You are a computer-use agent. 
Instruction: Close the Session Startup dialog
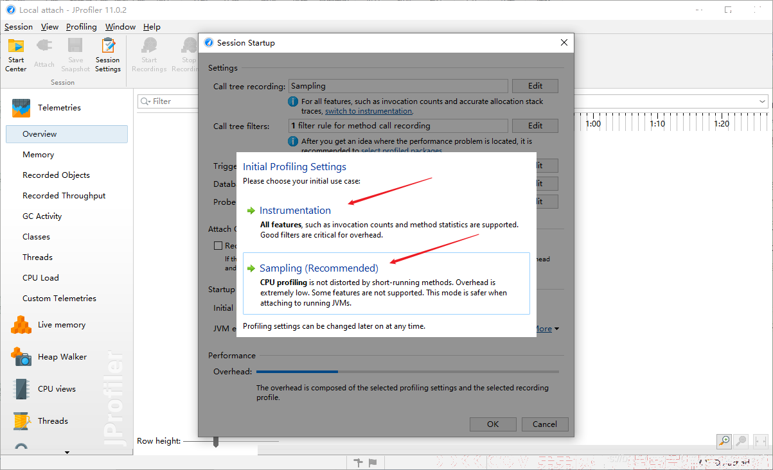point(564,43)
